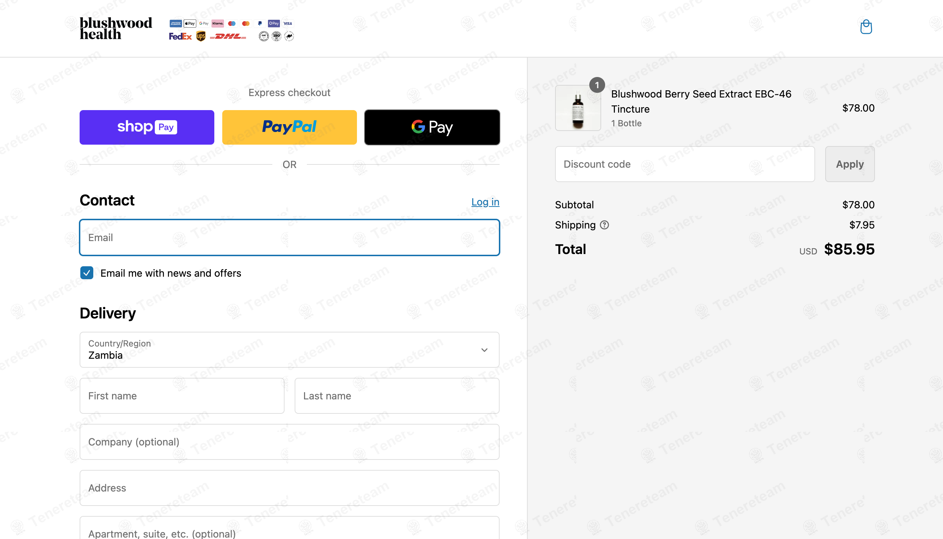Viewport: 943px width, 539px height.
Task: Uncheck Email me with news and offers
Action: coord(87,273)
